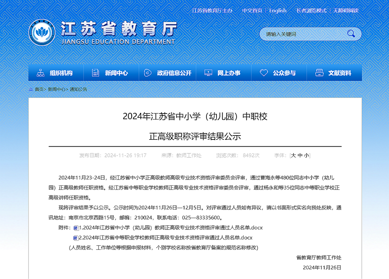Viewport: 389px width, 279px height.
Task: Click the 文献资料 archive box icon
Action: 319,73
